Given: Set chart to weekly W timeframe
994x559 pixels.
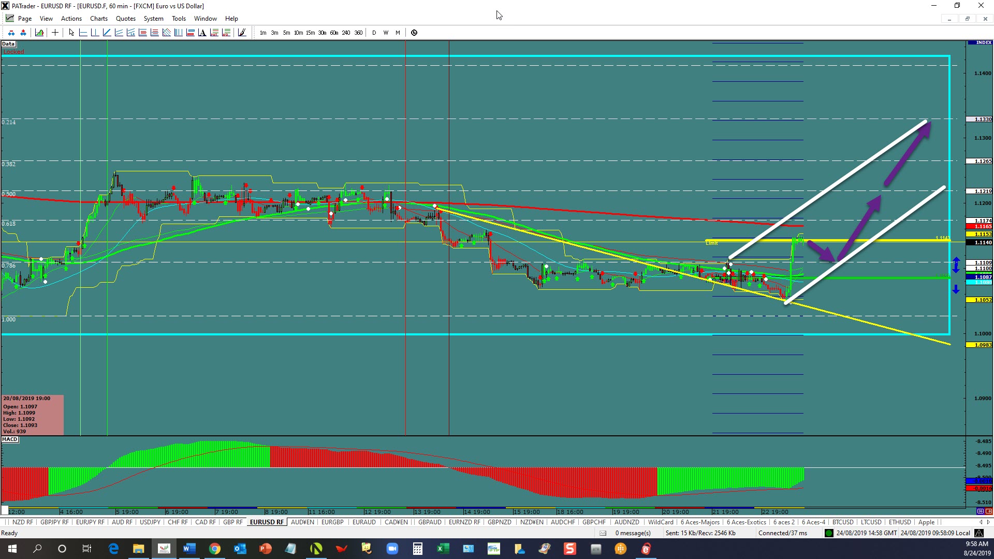Looking at the screenshot, I should point(386,33).
